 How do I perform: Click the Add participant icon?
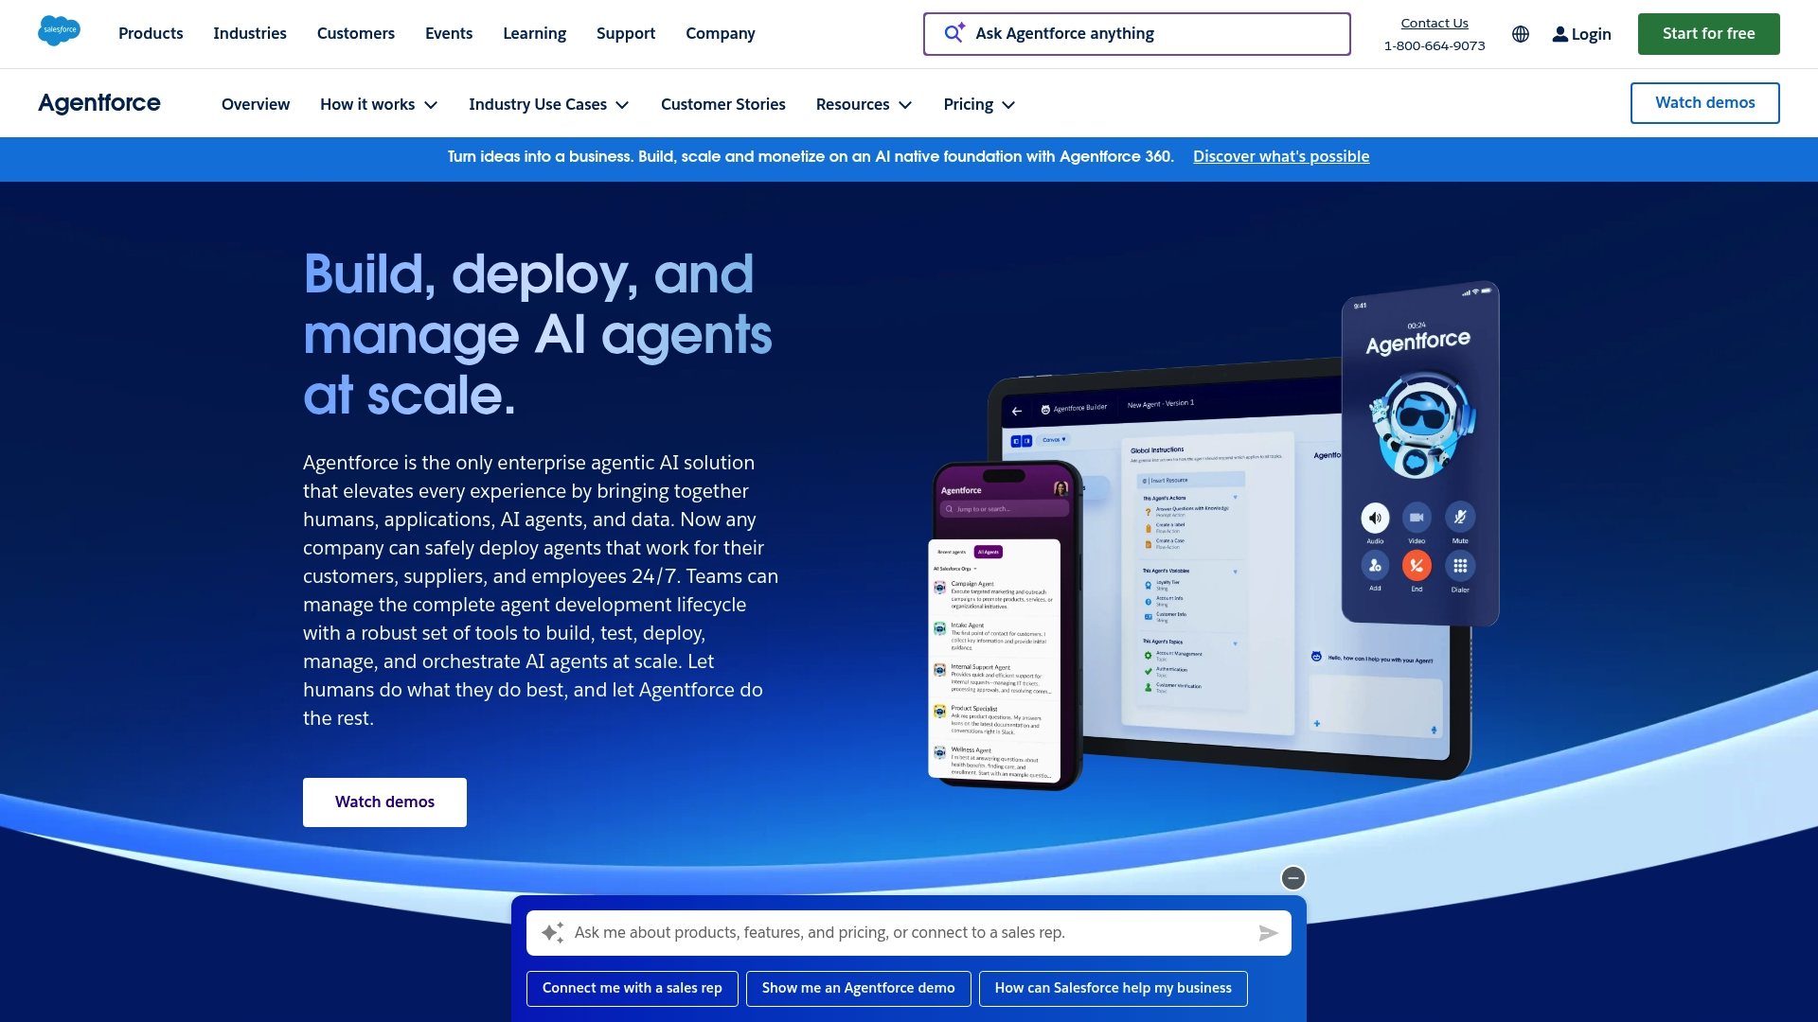click(x=1375, y=566)
